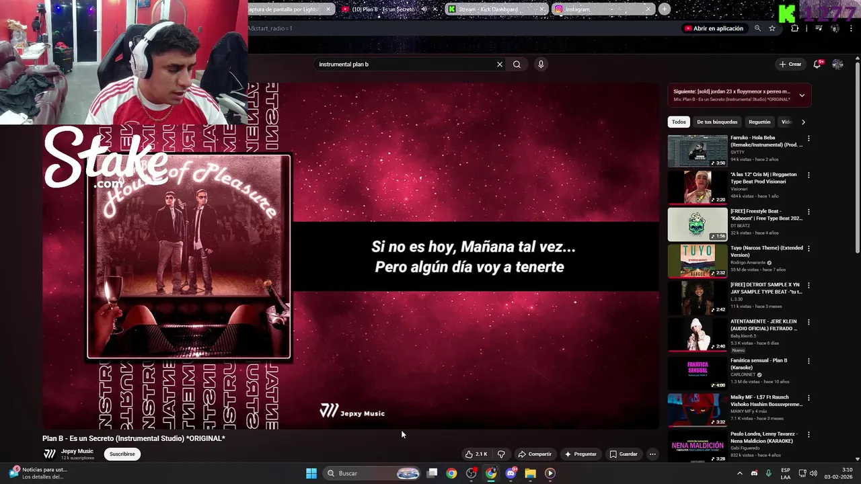861x484 pixels.
Task: Mute the Plan B tab via speaker icon
Action: (424, 9)
